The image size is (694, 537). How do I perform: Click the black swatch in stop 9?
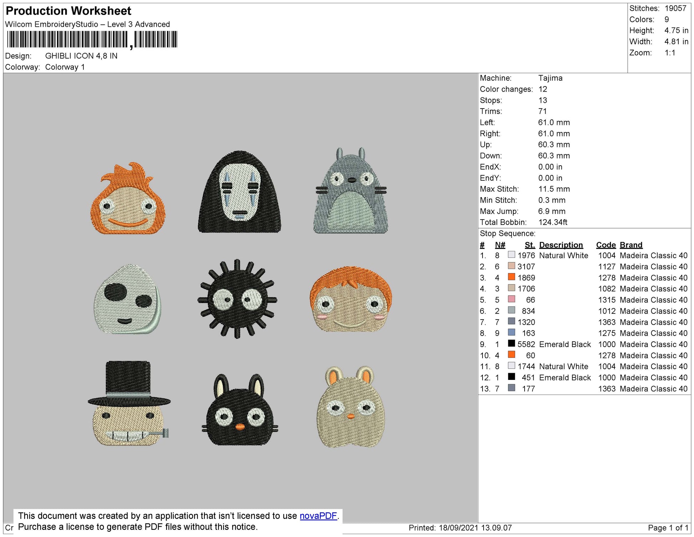511,343
